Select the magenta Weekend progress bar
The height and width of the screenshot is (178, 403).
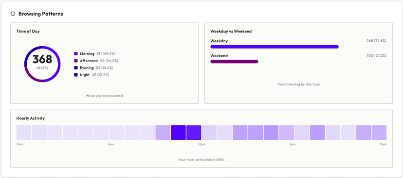pos(235,62)
